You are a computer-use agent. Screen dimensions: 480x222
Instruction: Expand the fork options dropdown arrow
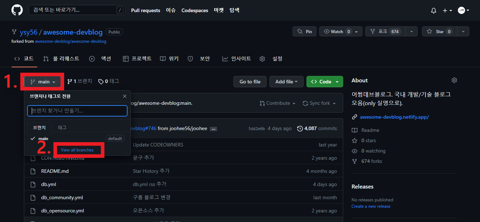click(x=412, y=31)
